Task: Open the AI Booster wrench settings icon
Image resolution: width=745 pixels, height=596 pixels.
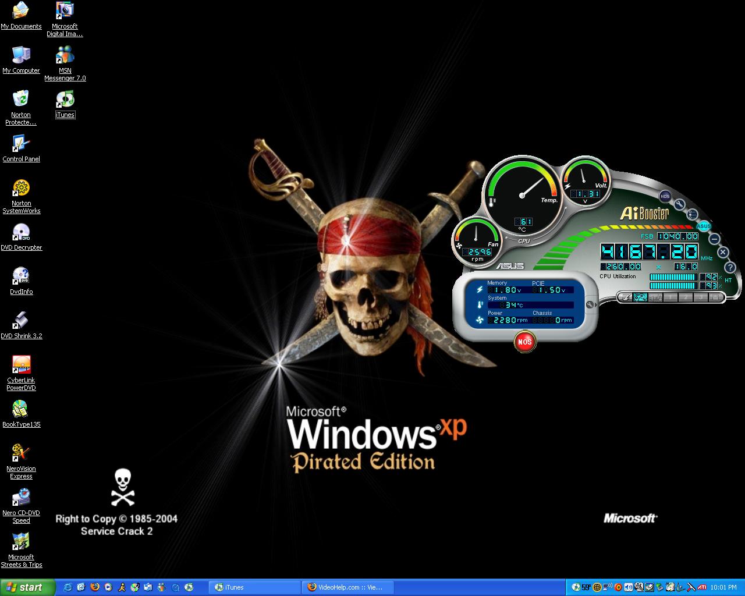Action: pos(679,204)
